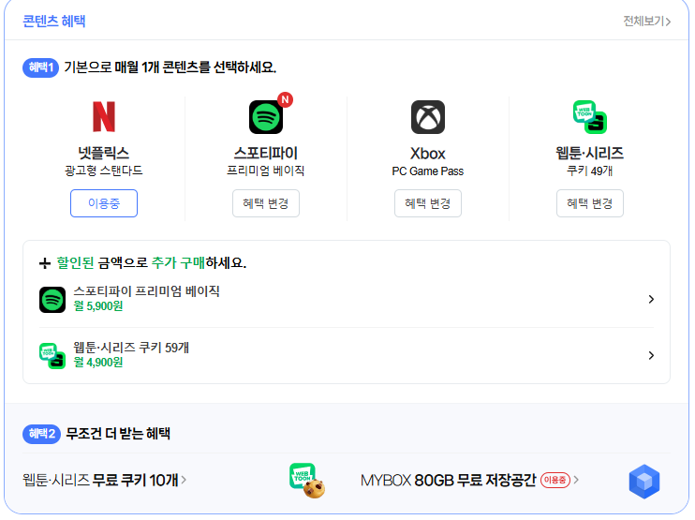Viewport: 695px width, 520px height.
Task: Click 혜택 변경 under 스포티파이
Action: (x=266, y=203)
